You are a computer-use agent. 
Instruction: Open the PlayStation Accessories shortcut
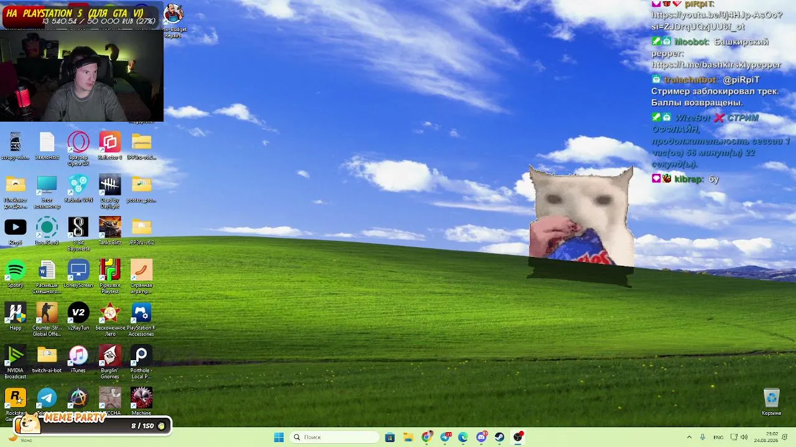coord(141,319)
